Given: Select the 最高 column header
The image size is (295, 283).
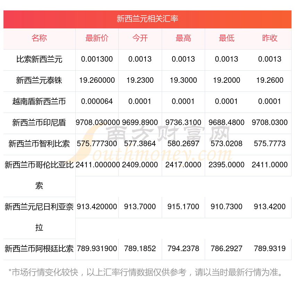Looking at the screenshot, I should (x=183, y=38).
